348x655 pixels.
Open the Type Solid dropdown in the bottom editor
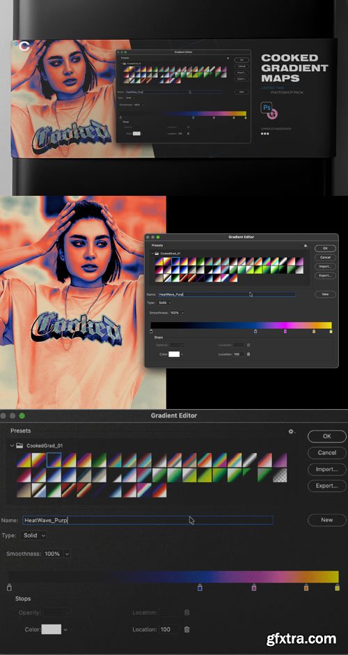[x=34, y=535]
